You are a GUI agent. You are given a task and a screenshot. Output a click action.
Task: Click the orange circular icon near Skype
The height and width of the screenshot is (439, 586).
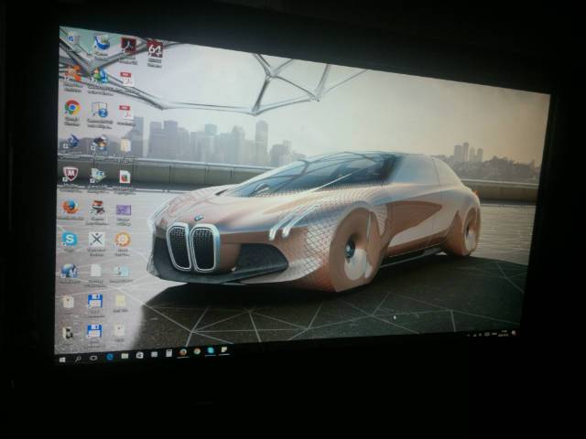[123, 240]
